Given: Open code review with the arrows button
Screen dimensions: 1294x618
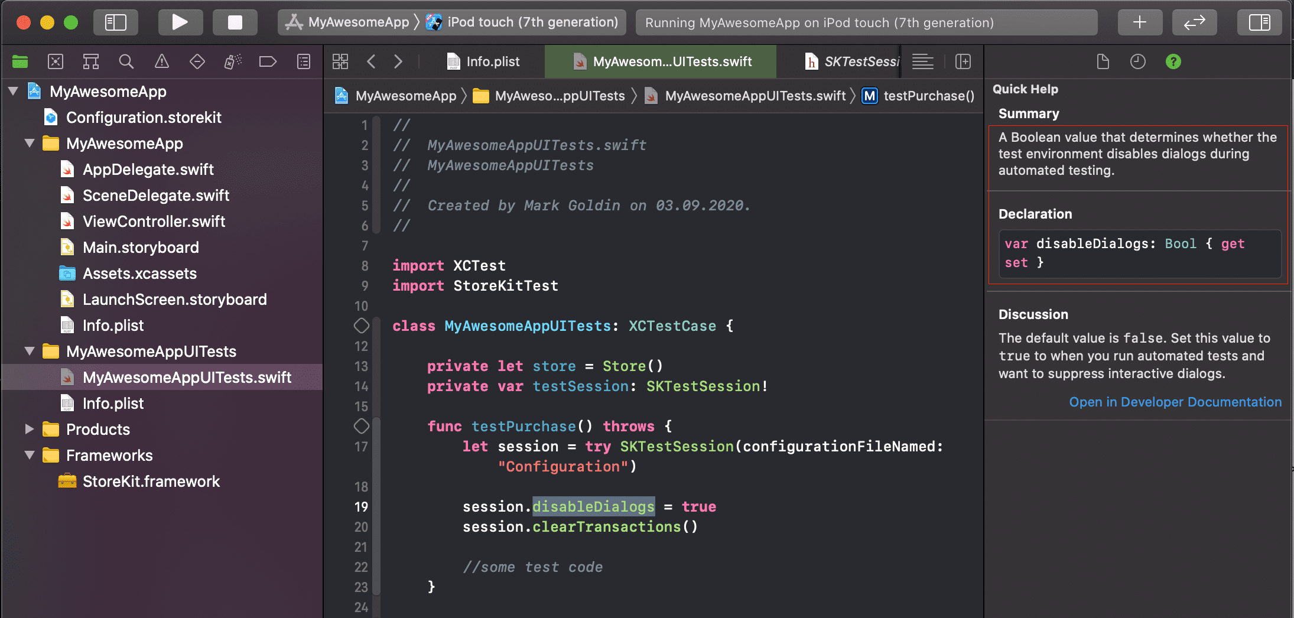Looking at the screenshot, I should click(1194, 22).
